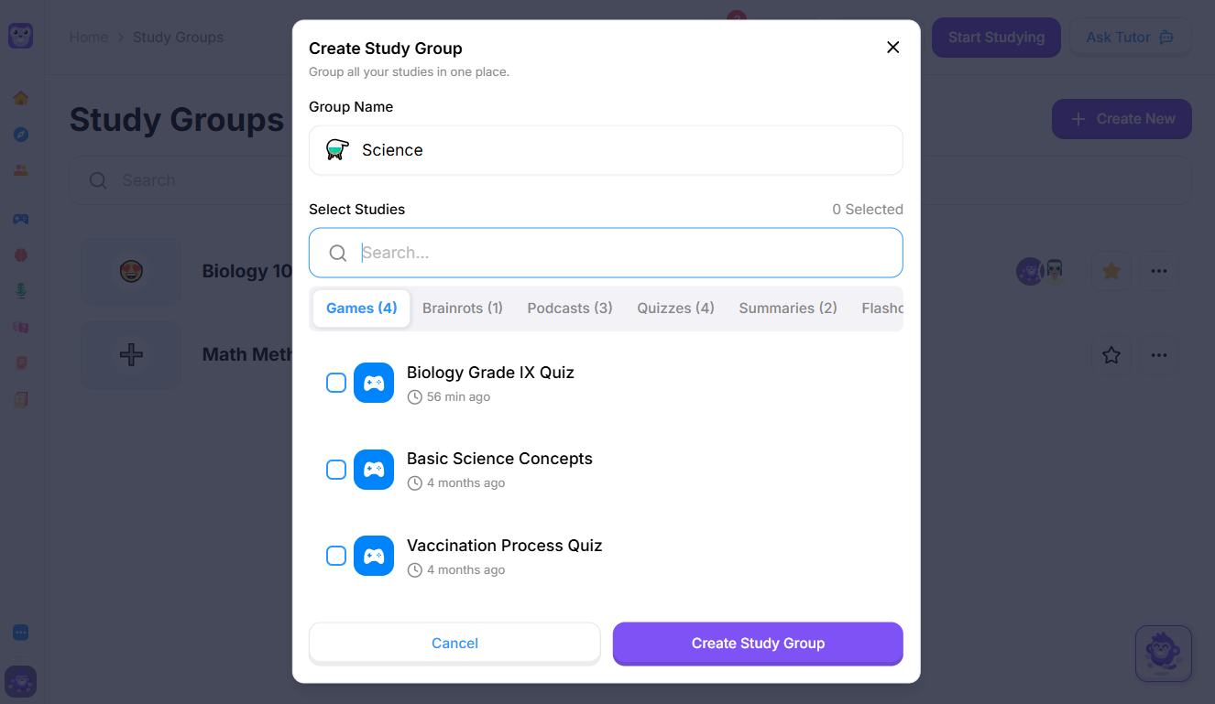Screen dimensions: 1215x704
Task: Select the Basic Science Concepts checkbox
Action: click(x=336, y=470)
